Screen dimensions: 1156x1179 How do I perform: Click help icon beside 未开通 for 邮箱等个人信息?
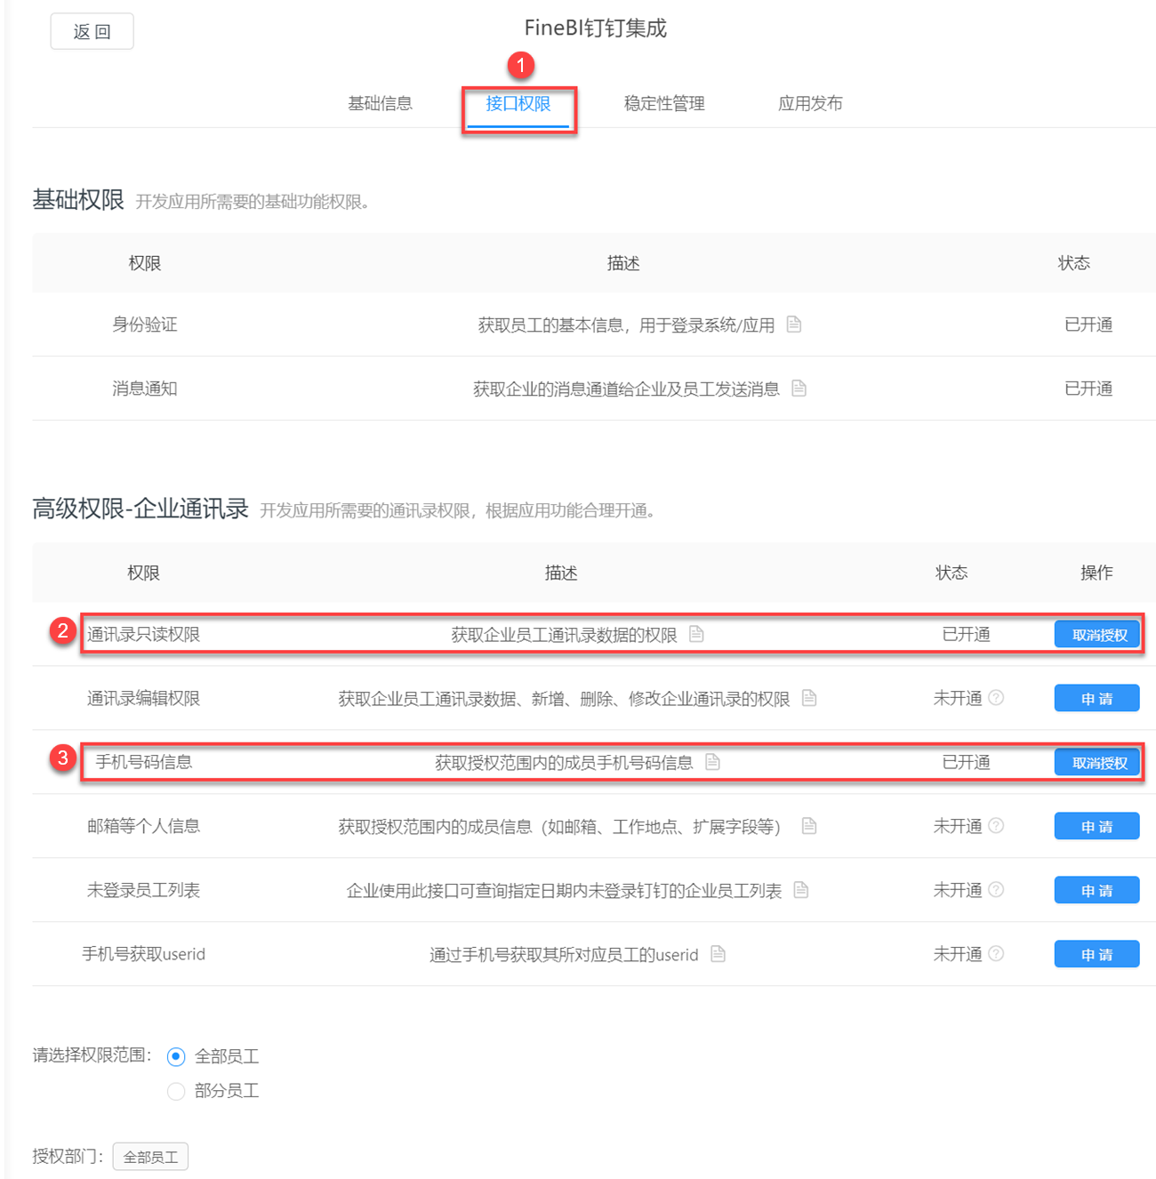[996, 826]
